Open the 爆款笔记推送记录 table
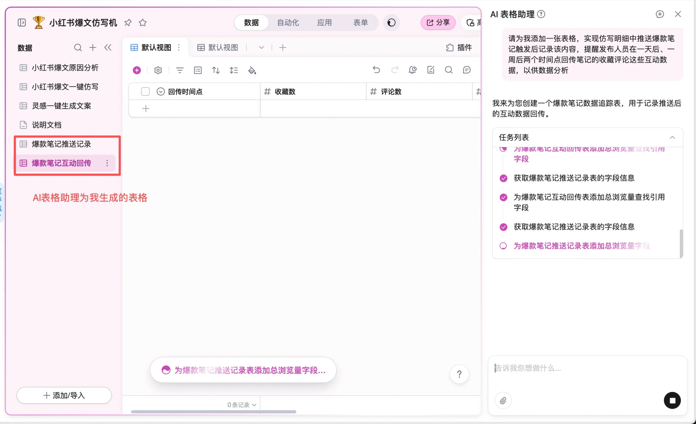Viewport: 696px width, 424px height. click(x=61, y=144)
